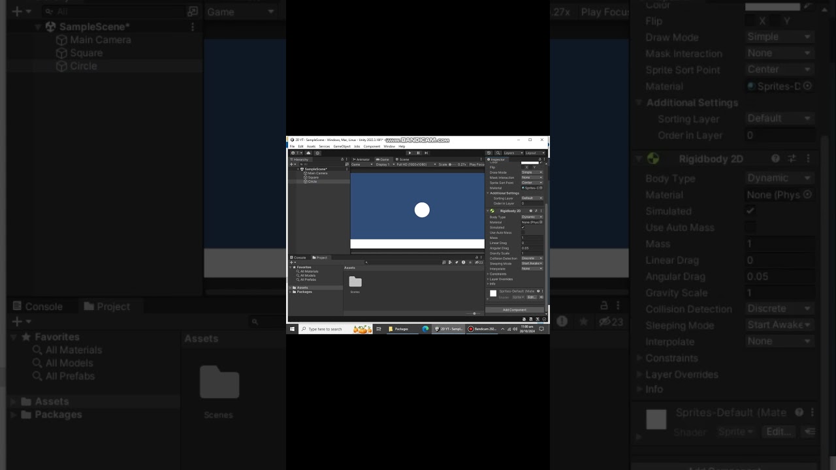This screenshot has height=470, width=836.
Task: Open the Component menu
Action: point(372,146)
